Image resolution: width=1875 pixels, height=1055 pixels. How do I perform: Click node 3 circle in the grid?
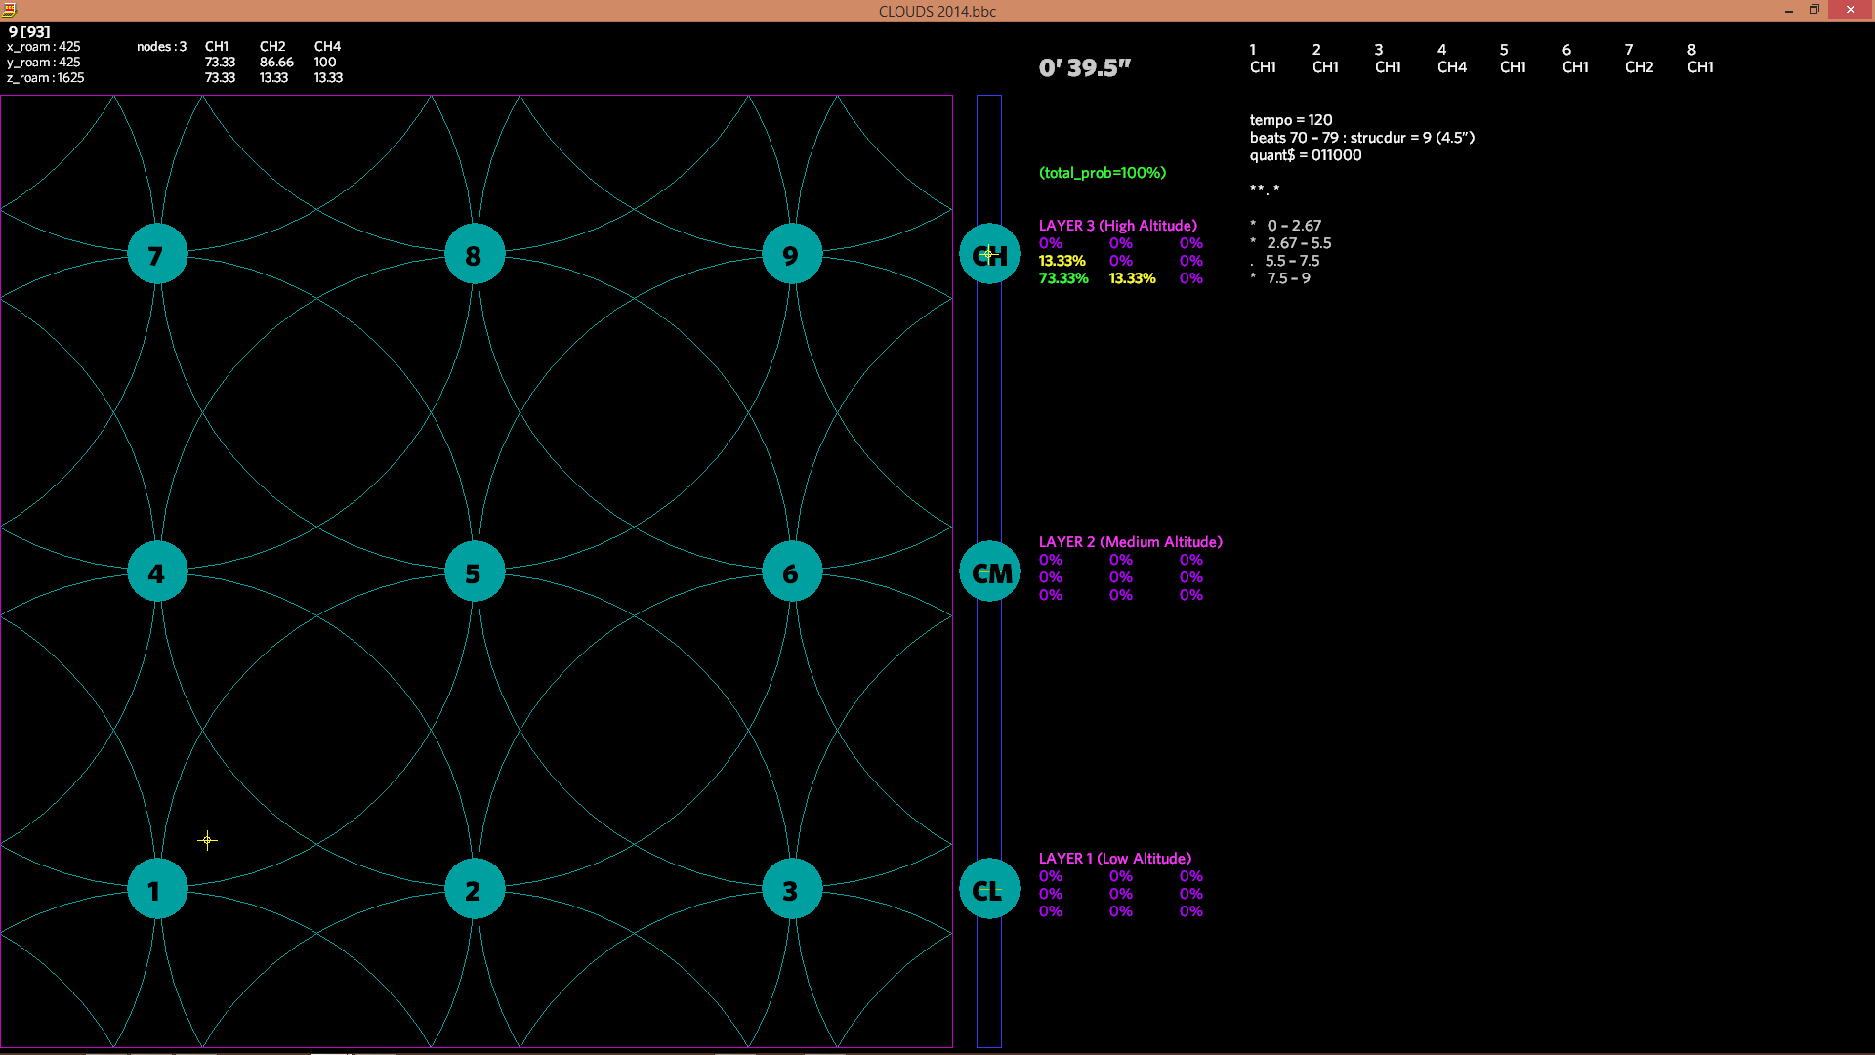pos(792,889)
